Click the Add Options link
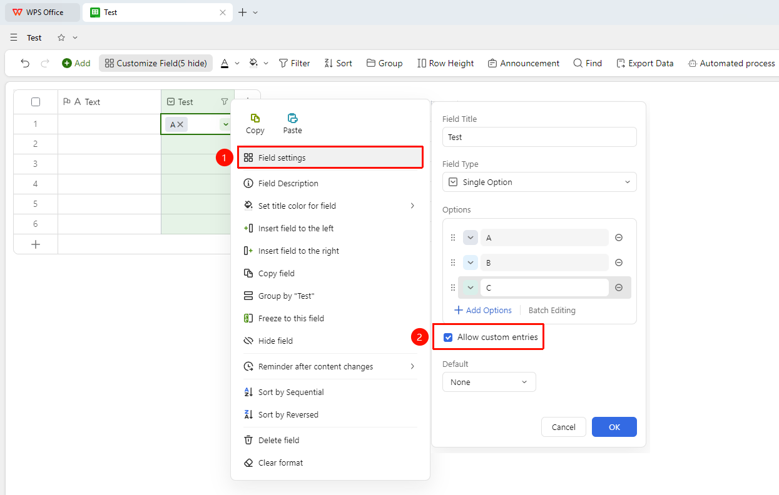 pos(483,310)
